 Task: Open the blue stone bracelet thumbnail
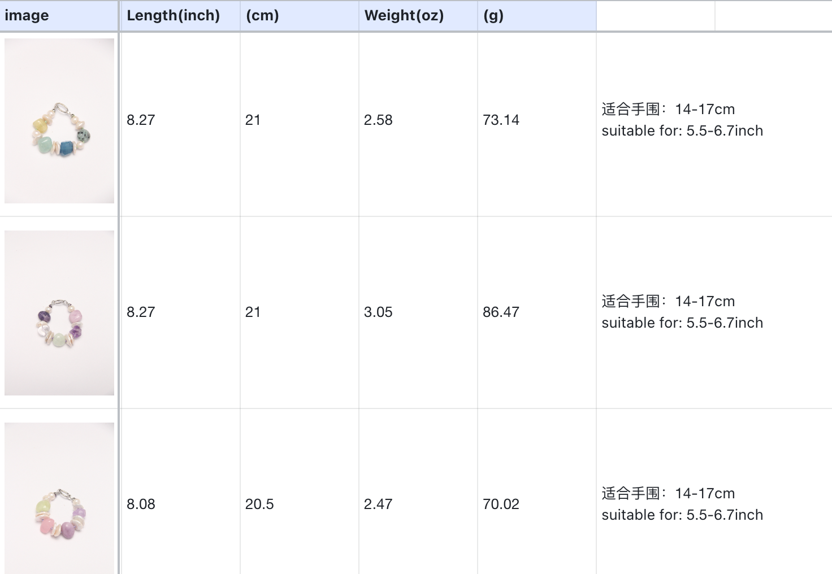point(59,121)
